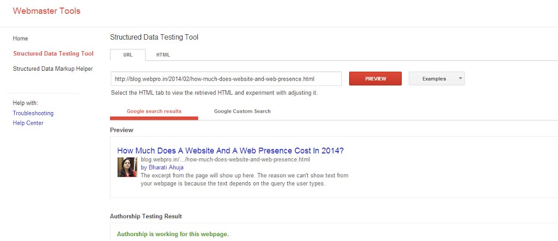
Task: Click the blog.webpro.in result URL text
Action: point(225,160)
